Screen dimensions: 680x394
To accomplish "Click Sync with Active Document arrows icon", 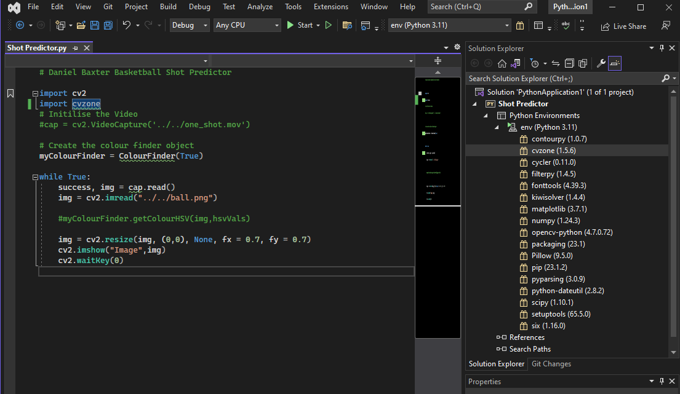I will (556, 64).
